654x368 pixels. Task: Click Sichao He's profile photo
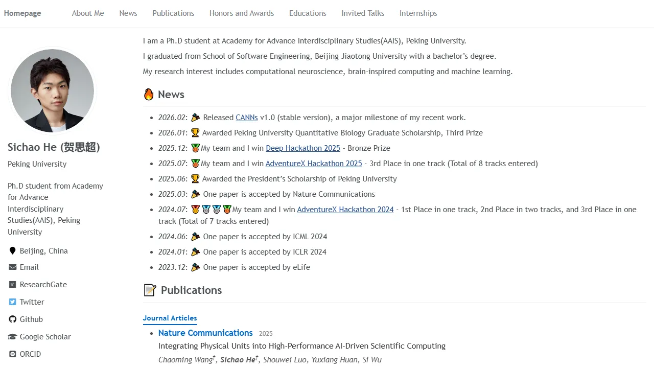tap(52, 90)
